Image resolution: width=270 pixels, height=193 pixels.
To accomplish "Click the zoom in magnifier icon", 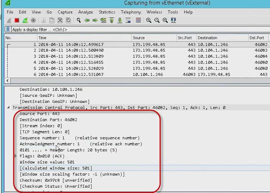I will (149, 21).
